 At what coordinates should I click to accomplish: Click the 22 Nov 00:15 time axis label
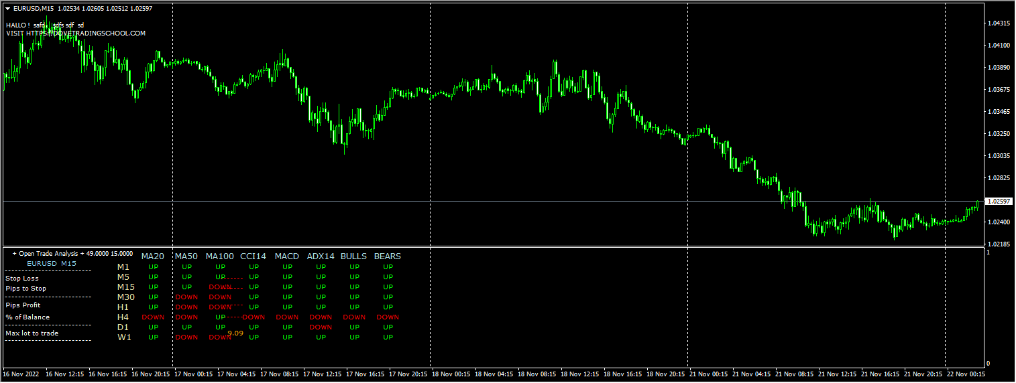965,374
